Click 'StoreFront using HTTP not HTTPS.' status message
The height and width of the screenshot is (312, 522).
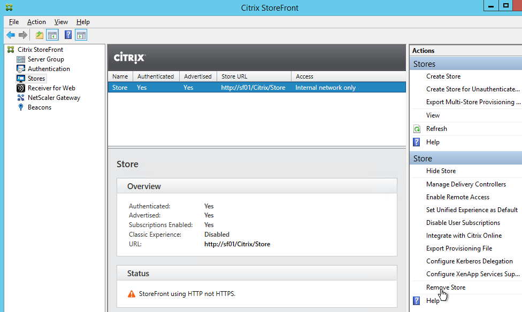187,294
